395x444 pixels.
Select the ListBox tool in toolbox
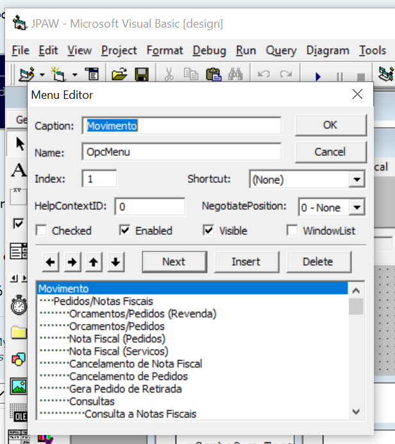[19, 251]
